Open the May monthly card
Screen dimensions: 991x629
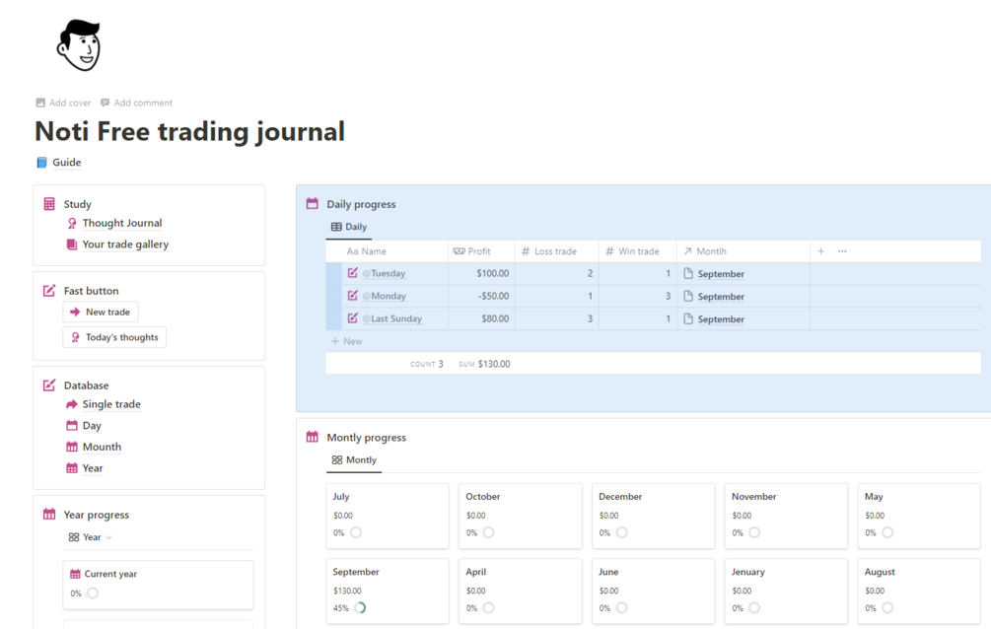[919, 516]
